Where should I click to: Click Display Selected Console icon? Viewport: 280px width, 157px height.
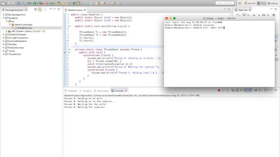pyautogui.click(x=260, y=90)
